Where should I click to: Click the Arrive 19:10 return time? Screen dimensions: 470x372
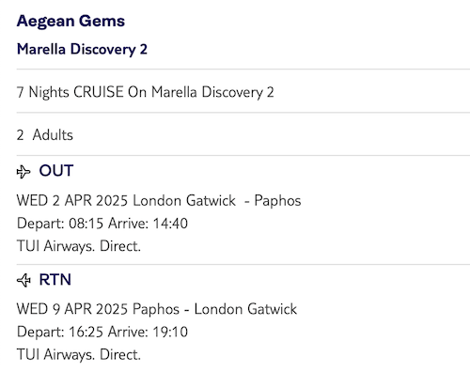[x=148, y=332]
